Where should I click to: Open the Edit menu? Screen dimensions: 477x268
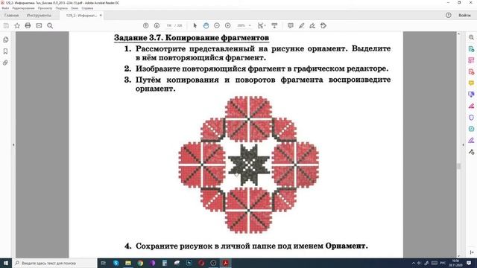tap(23, 8)
